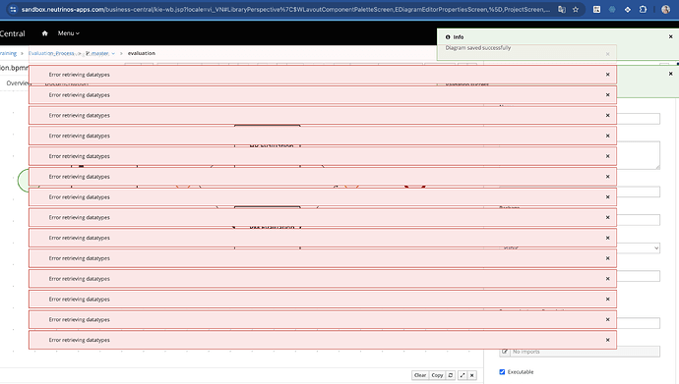Toggle the Executable checkbox
679x384 pixels.
pyautogui.click(x=502, y=372)
